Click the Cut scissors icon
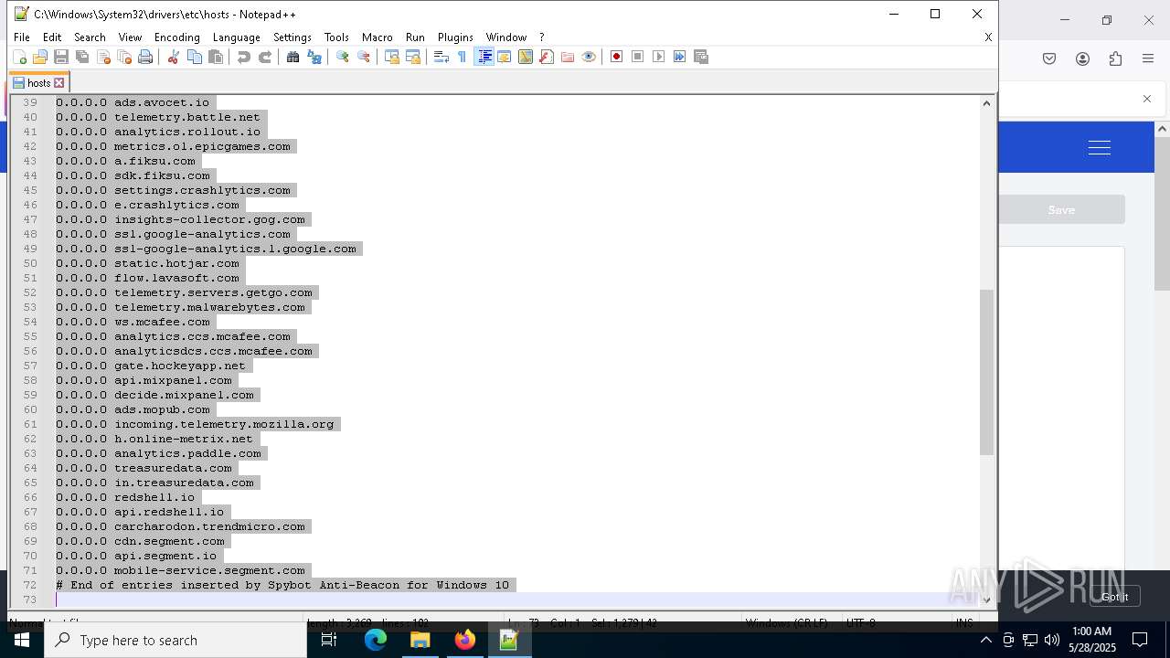Viewport: 1170px width, 658px height. [x=173, y=57]
